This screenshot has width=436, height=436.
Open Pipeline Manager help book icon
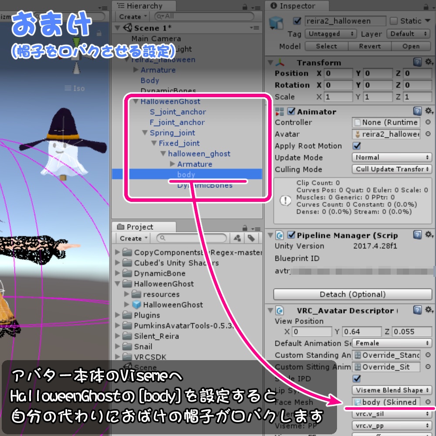tap(417, 235)
